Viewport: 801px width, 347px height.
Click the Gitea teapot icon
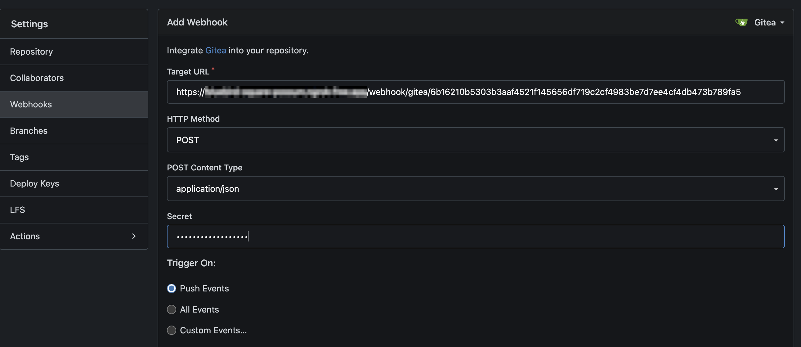(x=742, y=22)
